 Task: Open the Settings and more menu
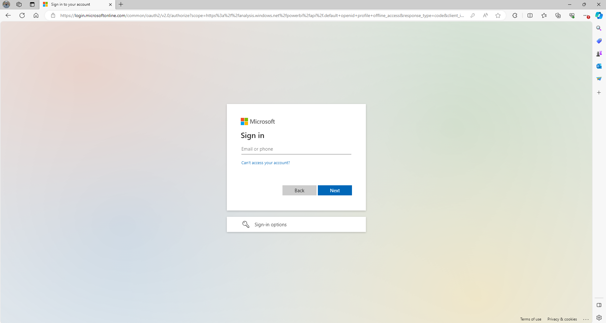point(586,15)
